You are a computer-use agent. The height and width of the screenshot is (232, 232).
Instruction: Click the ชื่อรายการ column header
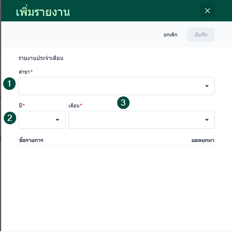click(x=31, y=140)
